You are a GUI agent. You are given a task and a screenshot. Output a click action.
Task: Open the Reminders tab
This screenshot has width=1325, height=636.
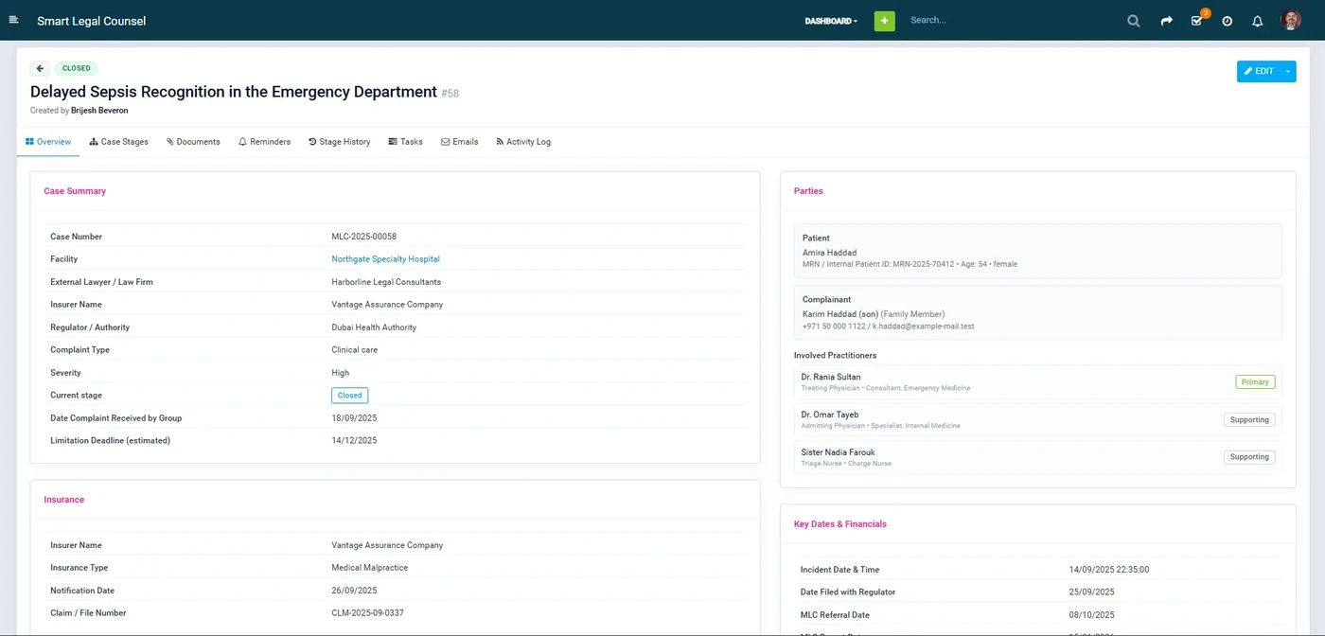click(264, 142)
